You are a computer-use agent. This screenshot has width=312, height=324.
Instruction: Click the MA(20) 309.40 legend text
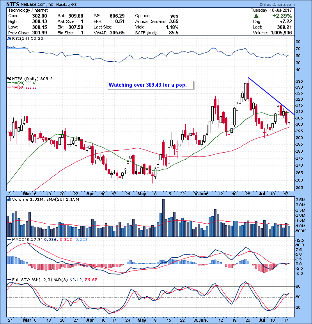(24, 83)
